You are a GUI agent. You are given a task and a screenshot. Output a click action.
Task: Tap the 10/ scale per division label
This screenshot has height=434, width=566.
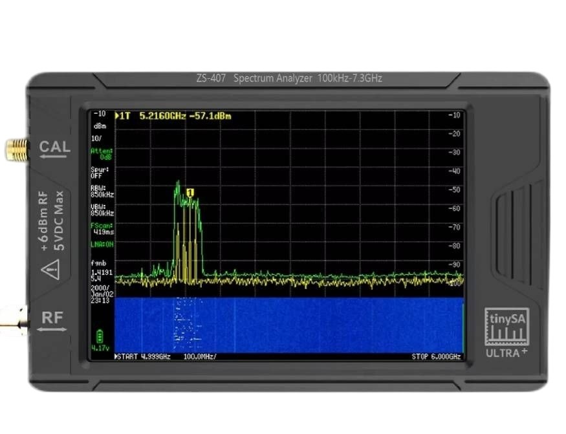coord(96,138)
